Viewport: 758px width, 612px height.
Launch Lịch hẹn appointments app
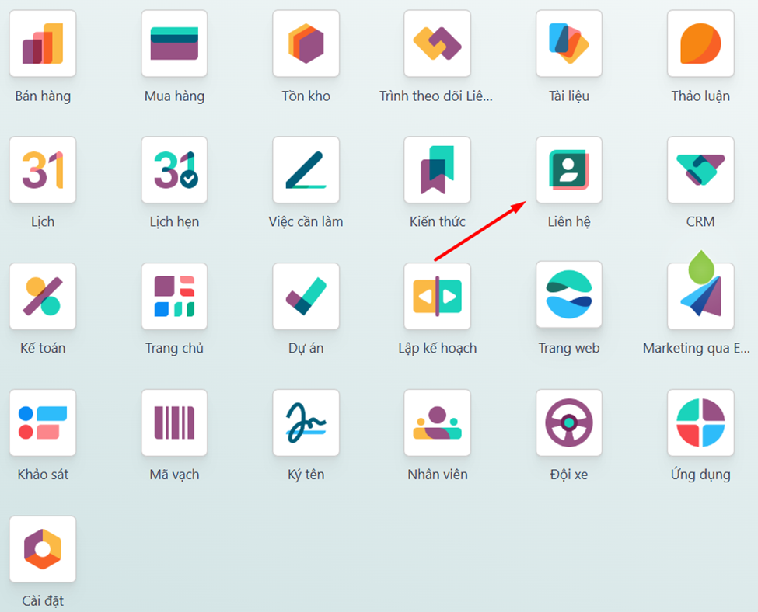coord(174,170)
